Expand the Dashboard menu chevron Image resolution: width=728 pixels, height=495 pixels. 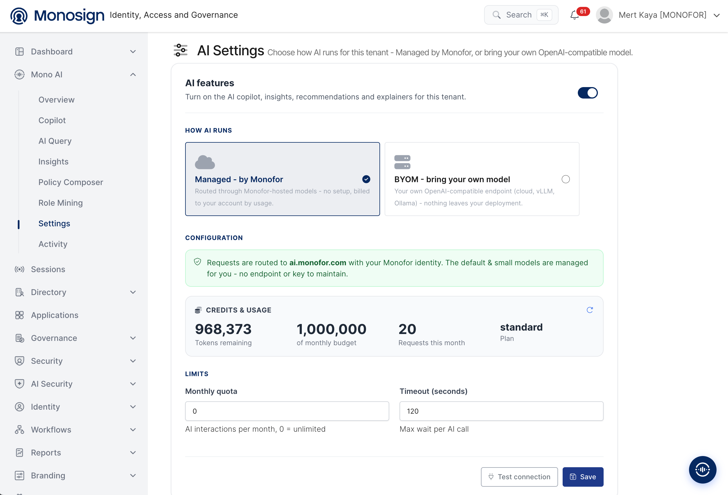pos(133,52)
